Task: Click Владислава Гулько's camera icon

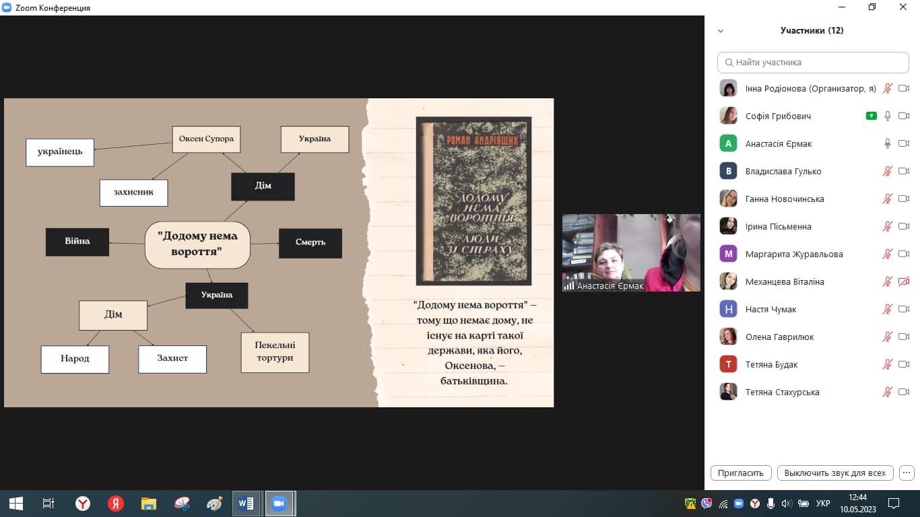Action: (904, 171)
